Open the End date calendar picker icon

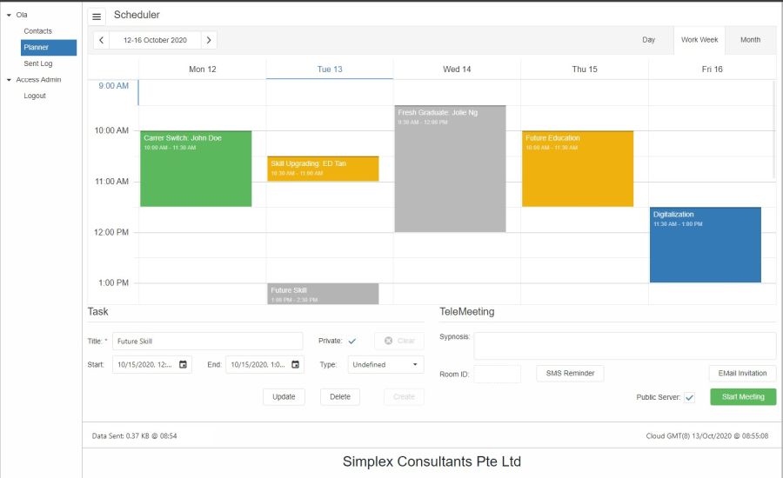(296, 365)
